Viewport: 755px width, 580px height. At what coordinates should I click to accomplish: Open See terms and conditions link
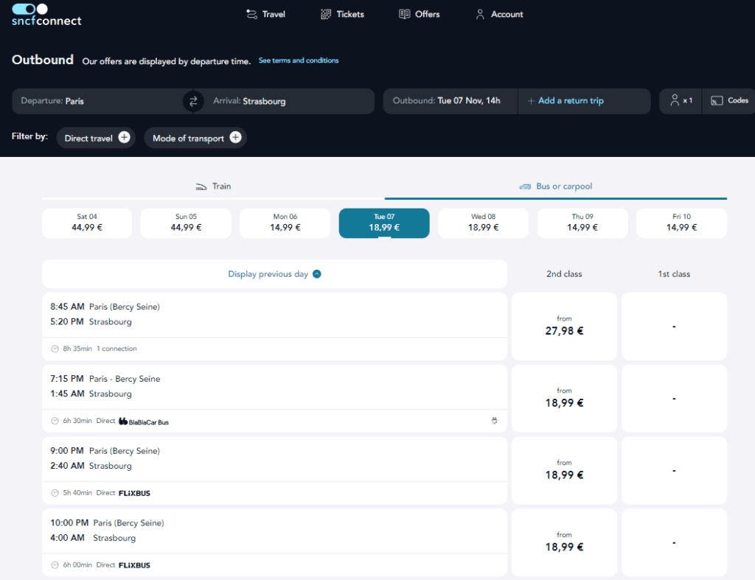299,60
